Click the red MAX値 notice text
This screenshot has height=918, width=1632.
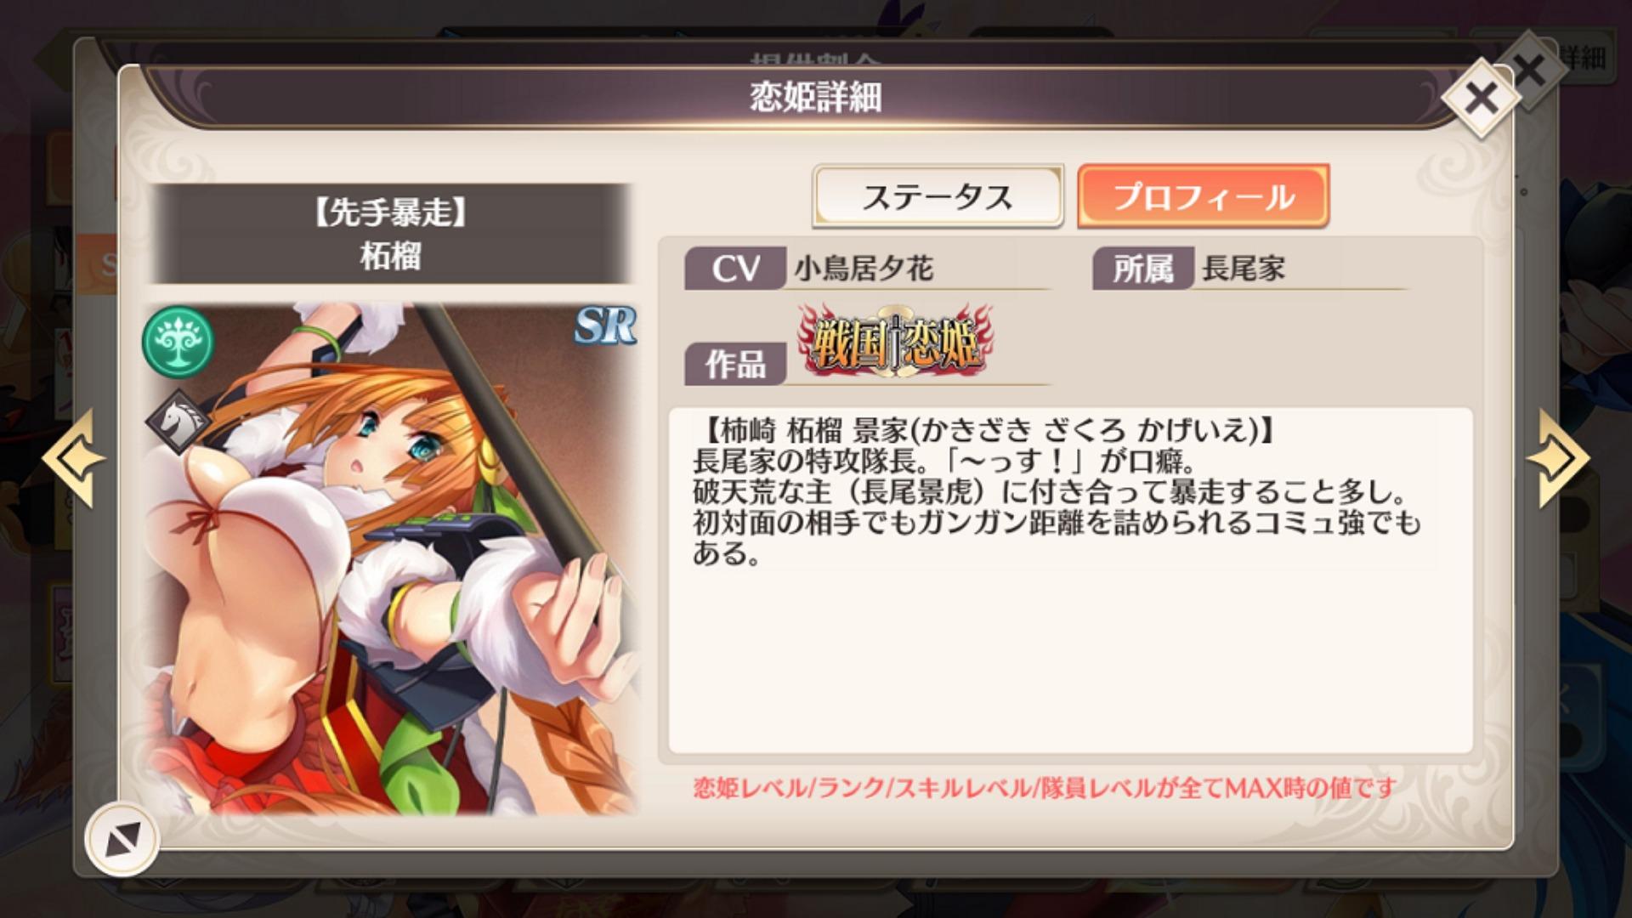[1045, 788]
